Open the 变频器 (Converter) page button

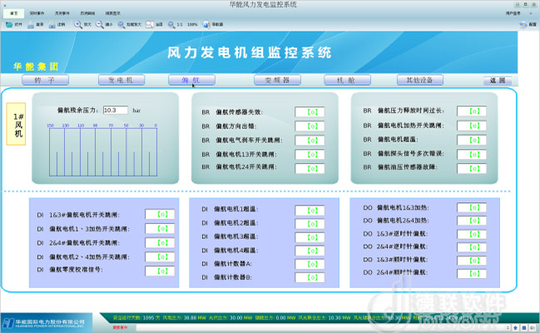pyautogui.click(x=276, y=81)
